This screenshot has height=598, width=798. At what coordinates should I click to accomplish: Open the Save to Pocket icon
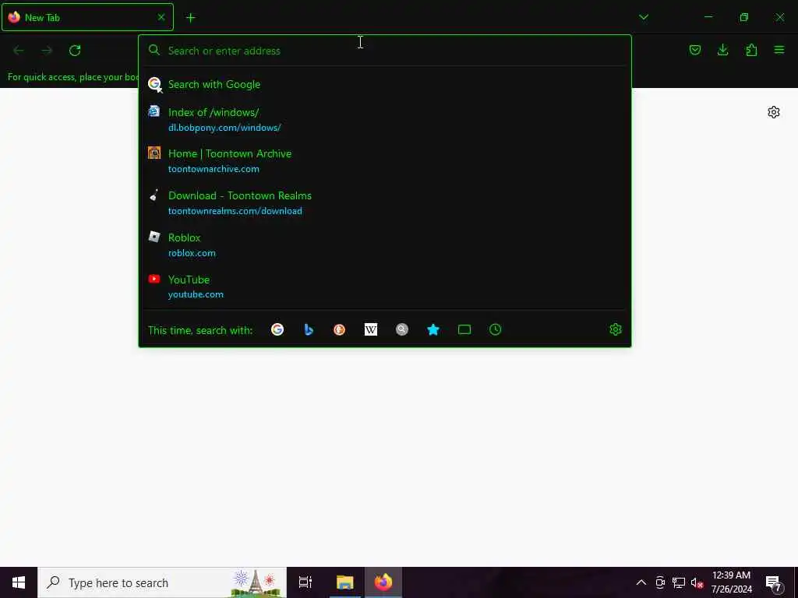click(x=695, y=50)
